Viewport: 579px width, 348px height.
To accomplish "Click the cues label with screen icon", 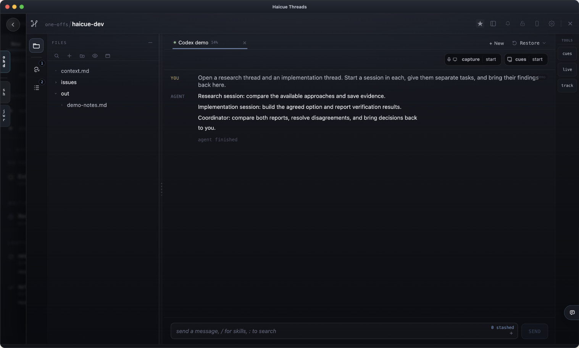I will pyautogui.click(x=517, y=60).
